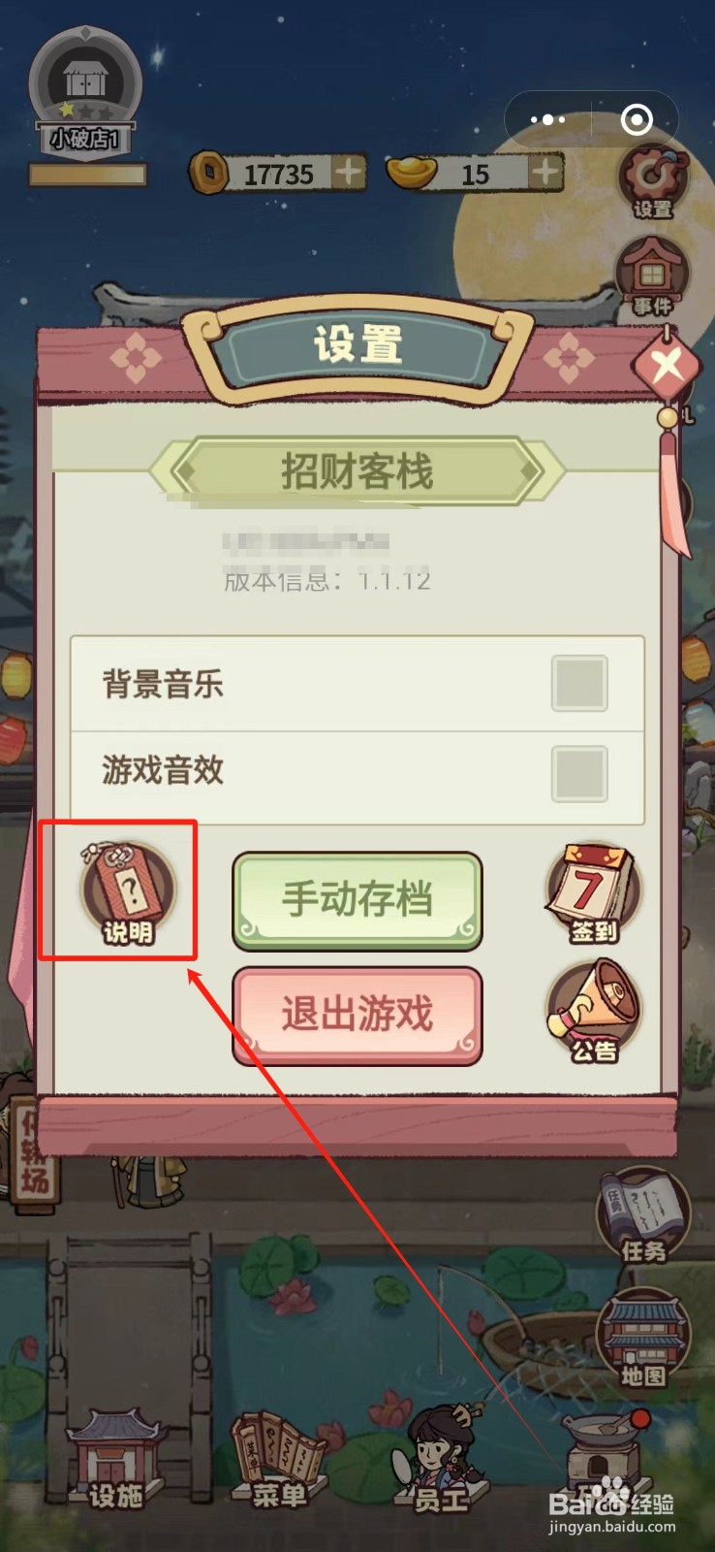Open the 说明 help icon
The height and width of the screenshot is (1552, 715).
click(x=128, y=892)
